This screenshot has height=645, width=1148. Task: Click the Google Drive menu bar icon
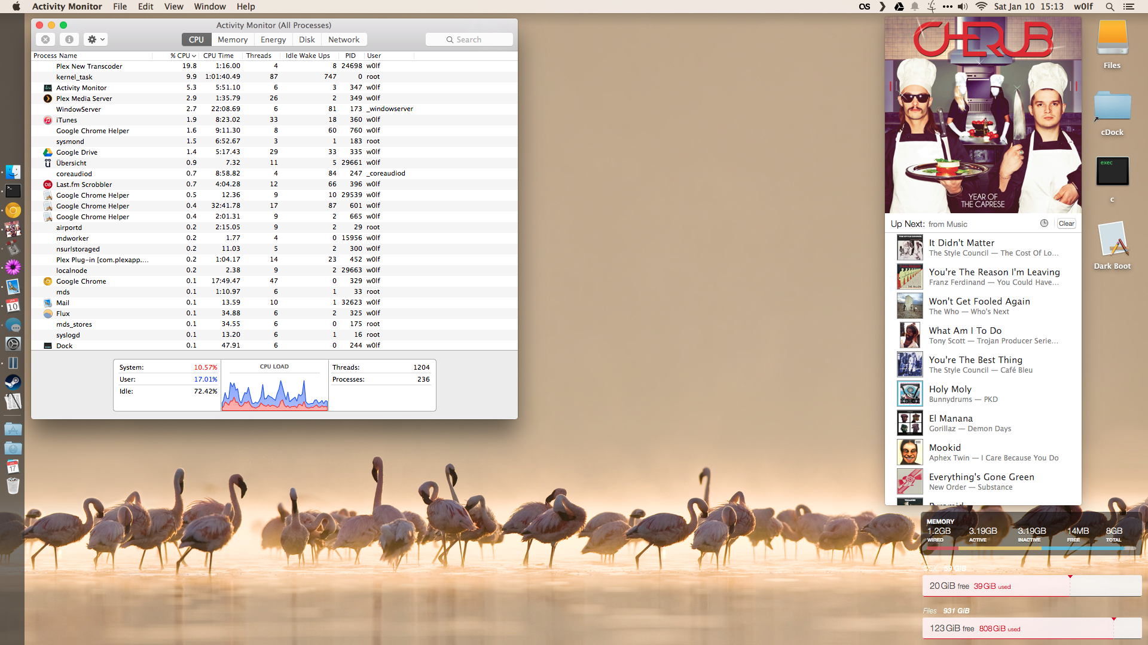pos(899,7)
